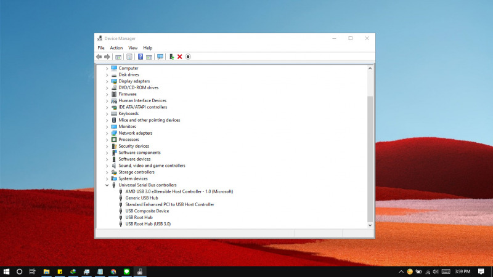Screen dimensions: 493x277
Task: Select the plain USB Root Hub entry
Action: [139, 217]
